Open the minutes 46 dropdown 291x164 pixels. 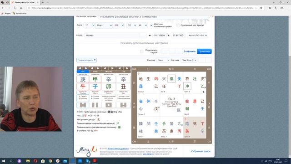point(142,26)
